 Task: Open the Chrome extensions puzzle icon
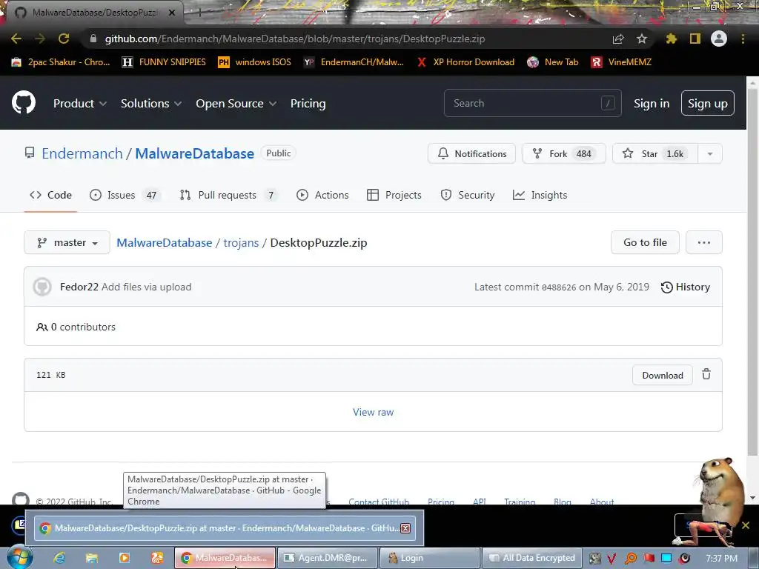(x=671, y=39)
